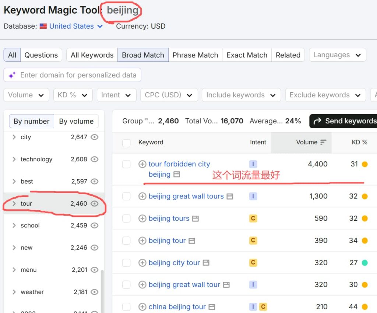Viewport: 377px width, 313px height.
Task: Open the KD % filter dropdown
Action: click(x=73, y=95)
